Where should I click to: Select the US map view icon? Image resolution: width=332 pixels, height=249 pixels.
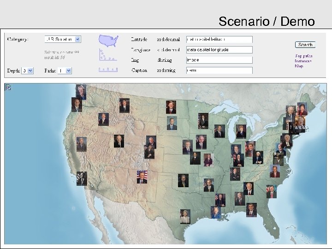click(108, 41)
